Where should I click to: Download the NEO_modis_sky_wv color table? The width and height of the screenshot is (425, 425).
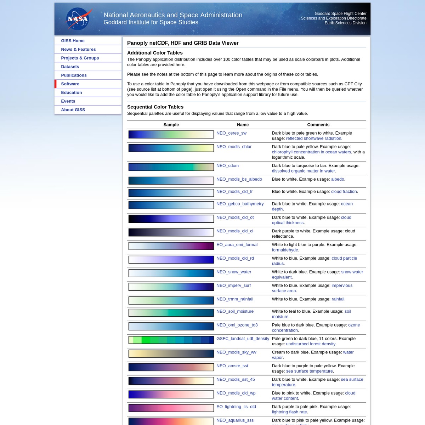(x=236, y=352)
